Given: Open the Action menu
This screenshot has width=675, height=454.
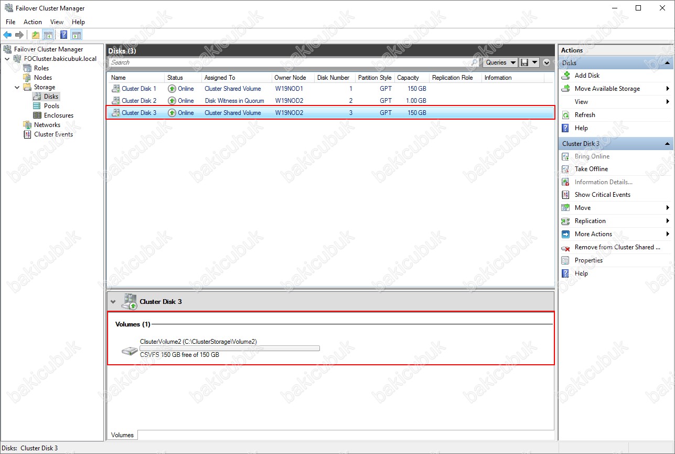Looking at the screenshot, I should [33, 22].
